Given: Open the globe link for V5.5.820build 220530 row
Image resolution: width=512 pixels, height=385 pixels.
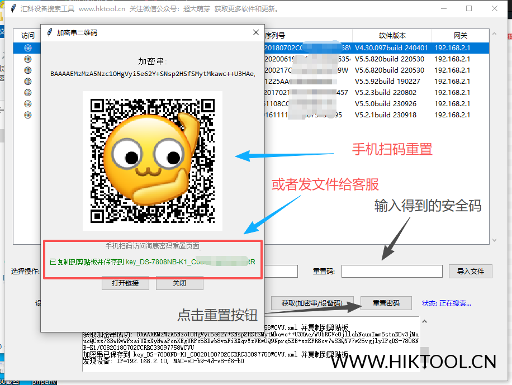Looking at the screenshot, I should point(28,59).
